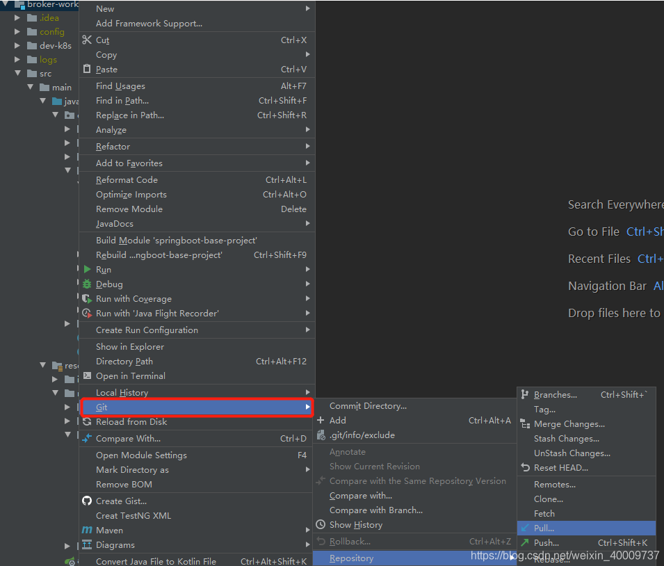
Task: Select Commit Directory
Action: [414, 406]
